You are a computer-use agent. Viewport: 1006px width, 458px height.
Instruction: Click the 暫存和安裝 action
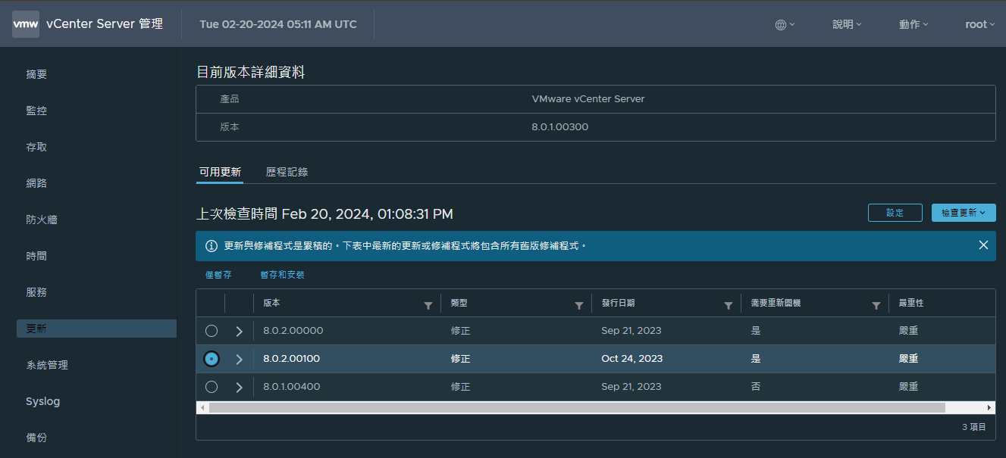pos(282,275)
